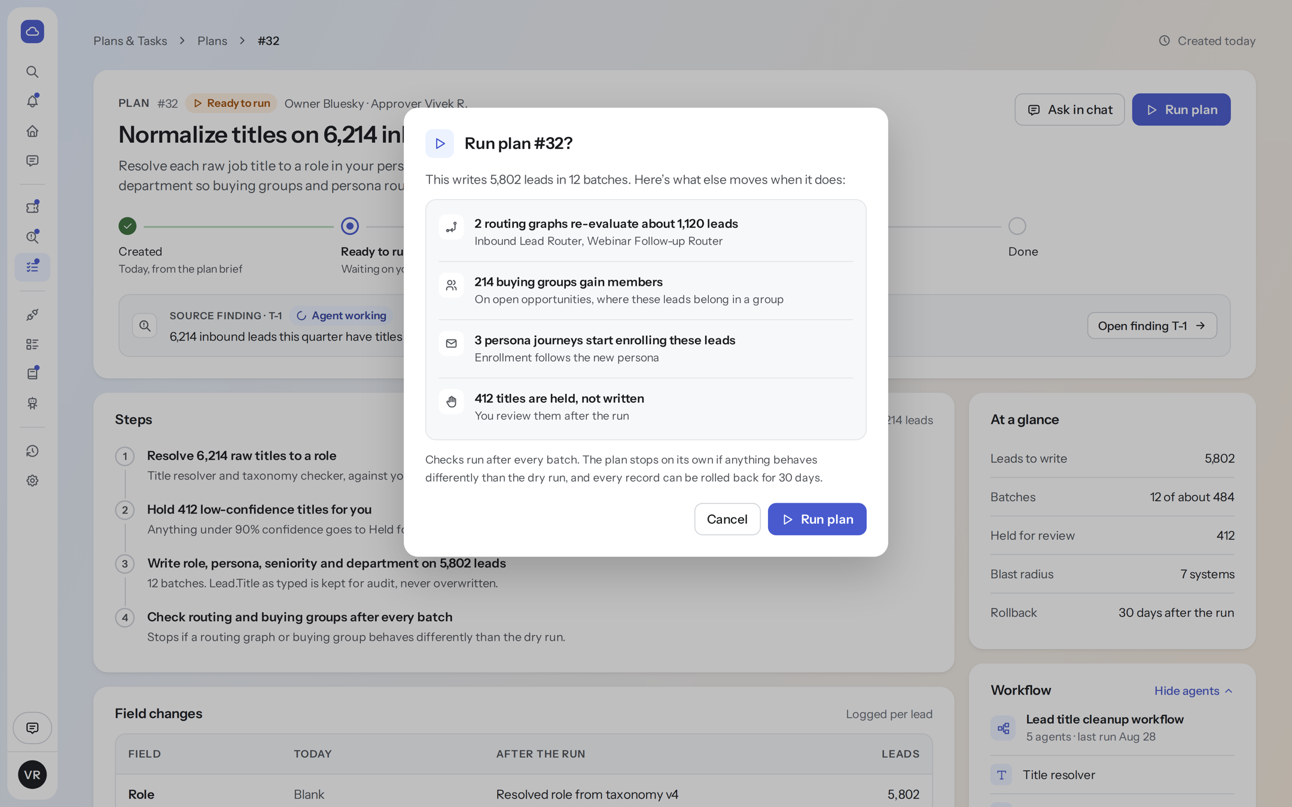Click the Title resolver agent icon
This screenshot has height=807, width=1292.
tap(1001, 775)
